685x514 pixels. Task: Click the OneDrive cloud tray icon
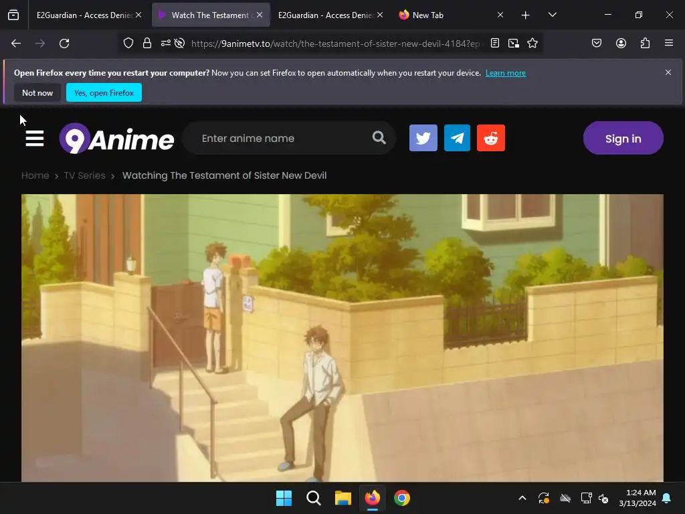565,498
